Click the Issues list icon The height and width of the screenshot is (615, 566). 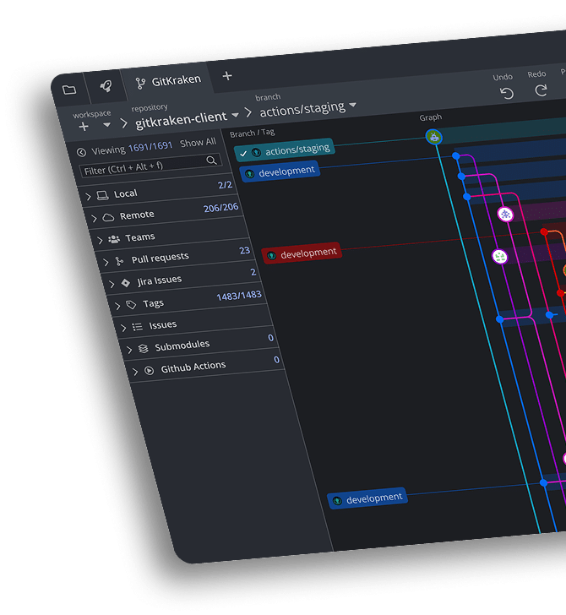[138, 327]
